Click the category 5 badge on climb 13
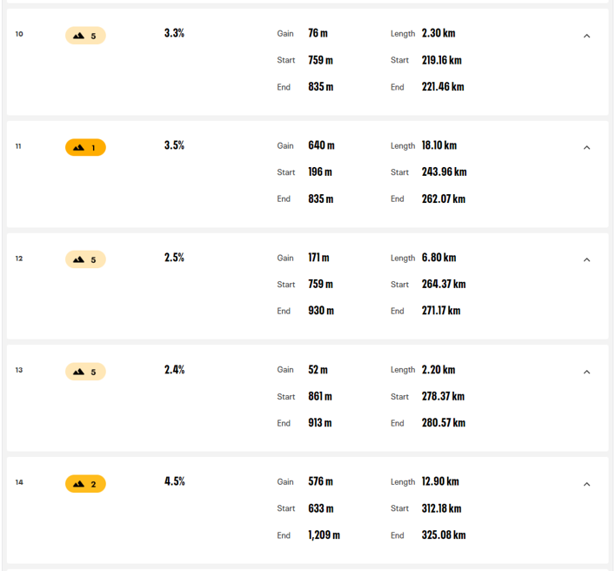This screenshot has height=571, width=616. click(x=85, y=372)
